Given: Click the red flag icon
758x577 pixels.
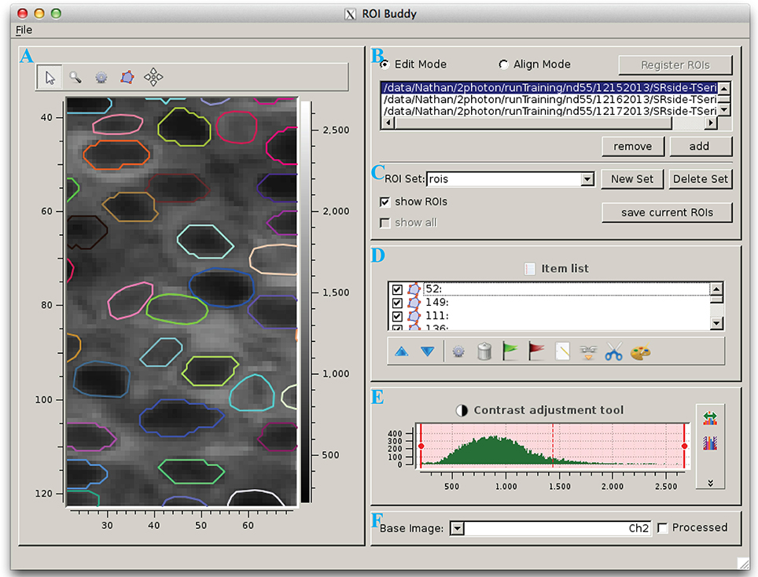Looking at the screenshot, I should coord(536,351).
